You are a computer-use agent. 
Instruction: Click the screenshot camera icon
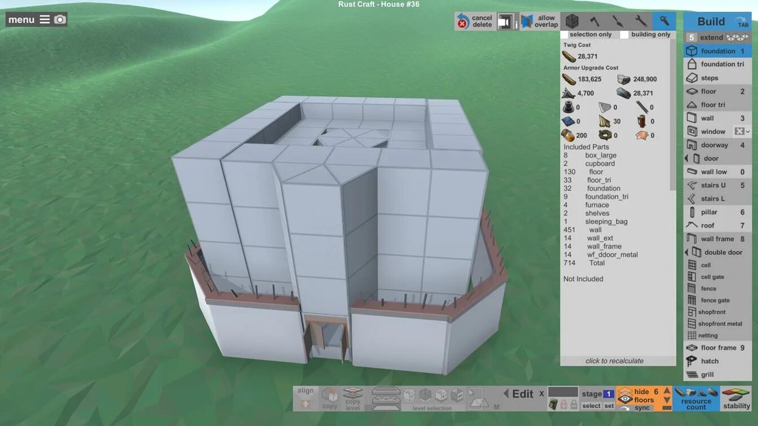click(60, 20)
